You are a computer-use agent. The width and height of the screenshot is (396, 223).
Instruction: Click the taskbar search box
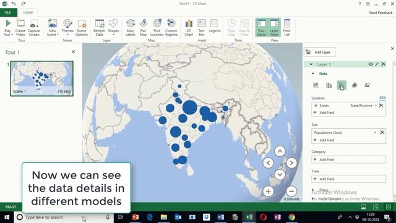point(64,217)
